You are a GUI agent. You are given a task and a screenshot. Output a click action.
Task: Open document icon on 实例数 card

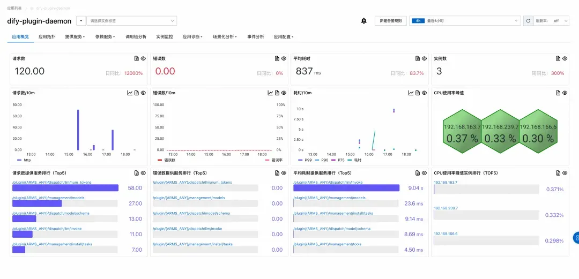click(x=558, y=58)
